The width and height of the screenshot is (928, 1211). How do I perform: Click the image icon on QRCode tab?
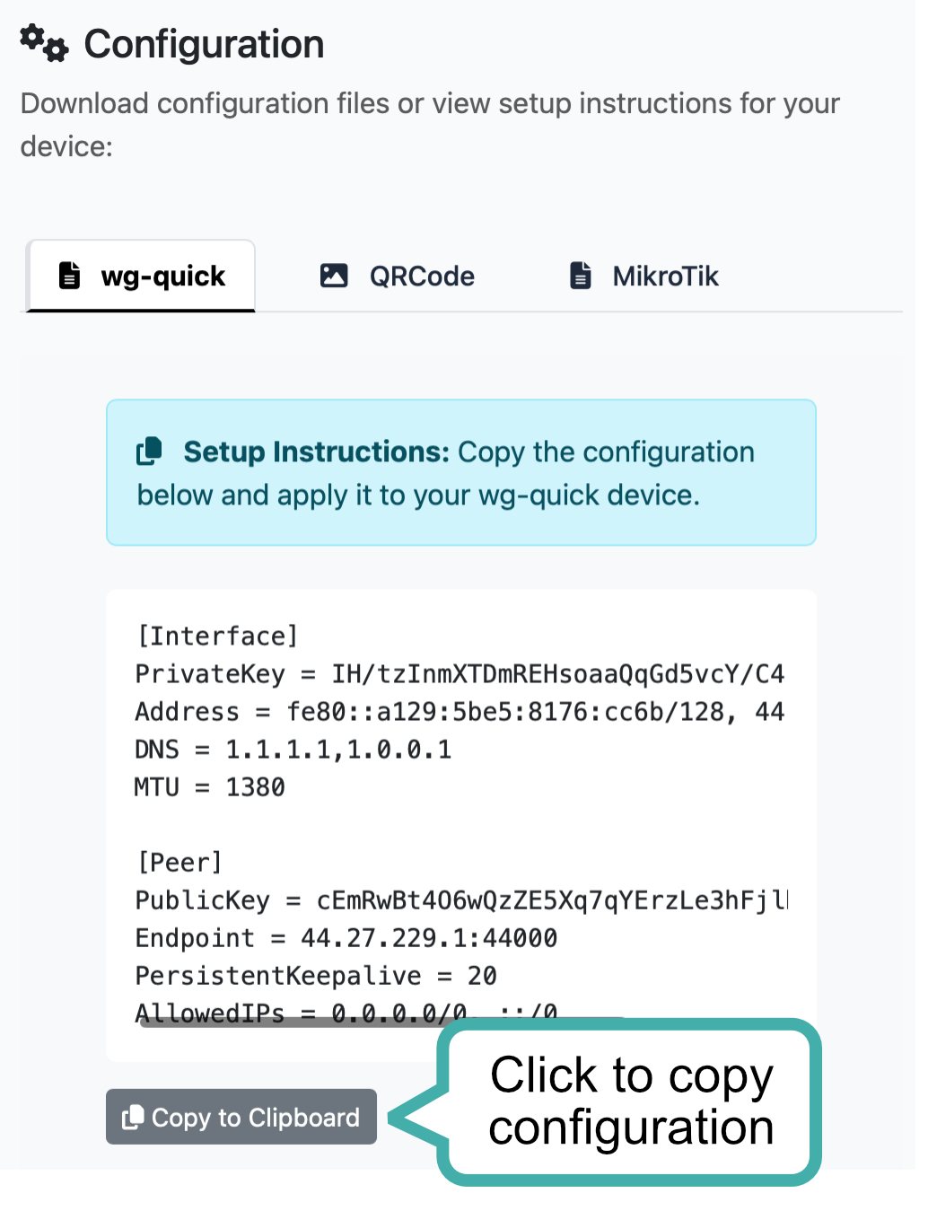tap(334, 276)
